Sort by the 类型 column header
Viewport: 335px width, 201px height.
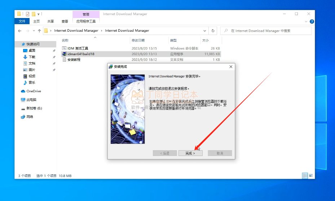[x=173, y=40]
